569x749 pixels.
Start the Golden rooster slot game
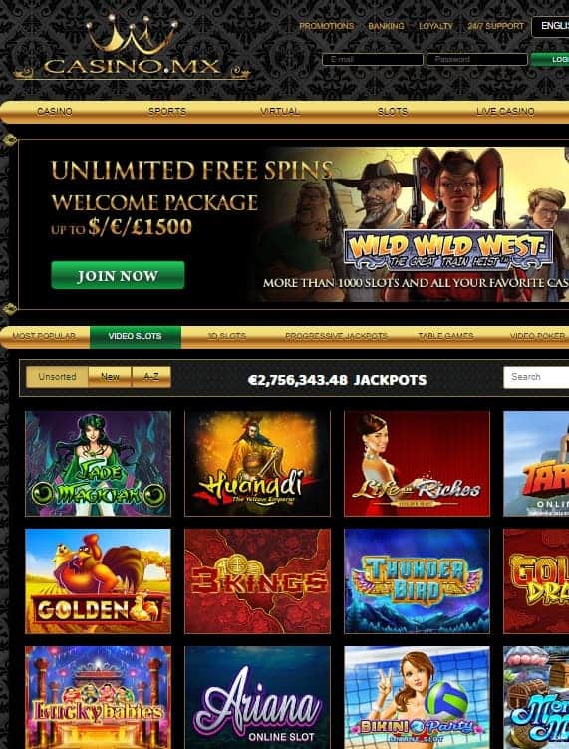(x=98, y=580)
